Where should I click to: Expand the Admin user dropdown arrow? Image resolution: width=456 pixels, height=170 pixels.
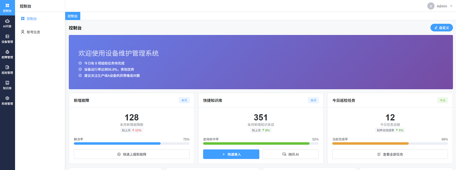(x=451, y=6)
